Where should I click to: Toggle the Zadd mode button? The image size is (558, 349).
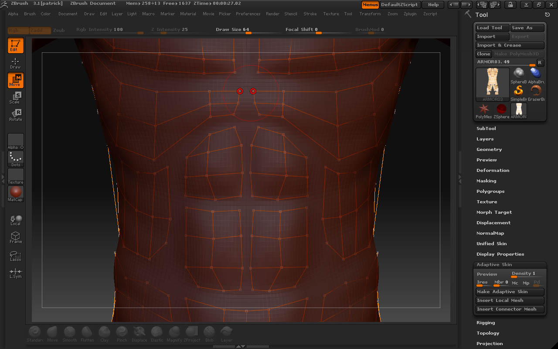pos(41,30)
